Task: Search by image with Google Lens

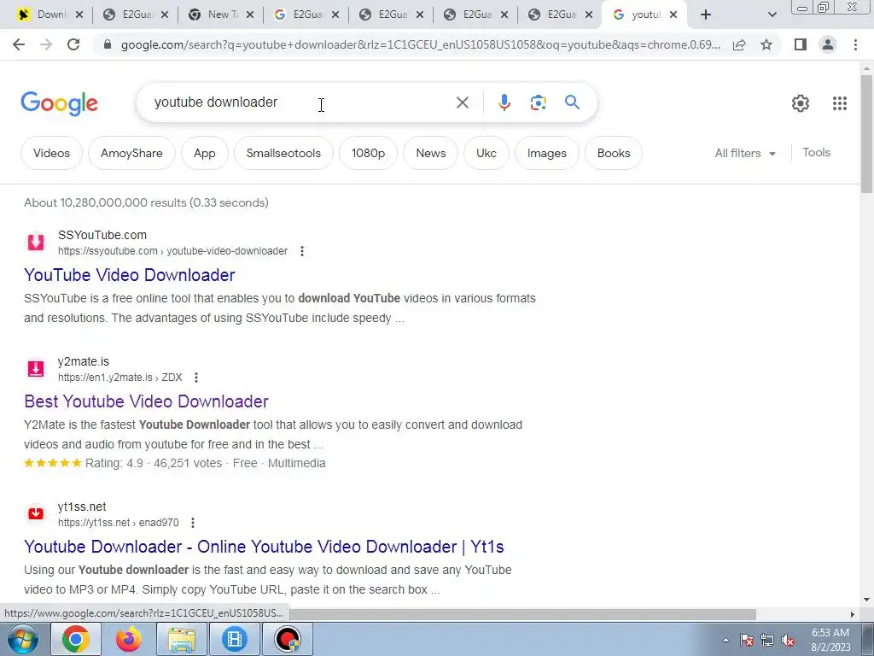Action: click(x=538, y=102)
